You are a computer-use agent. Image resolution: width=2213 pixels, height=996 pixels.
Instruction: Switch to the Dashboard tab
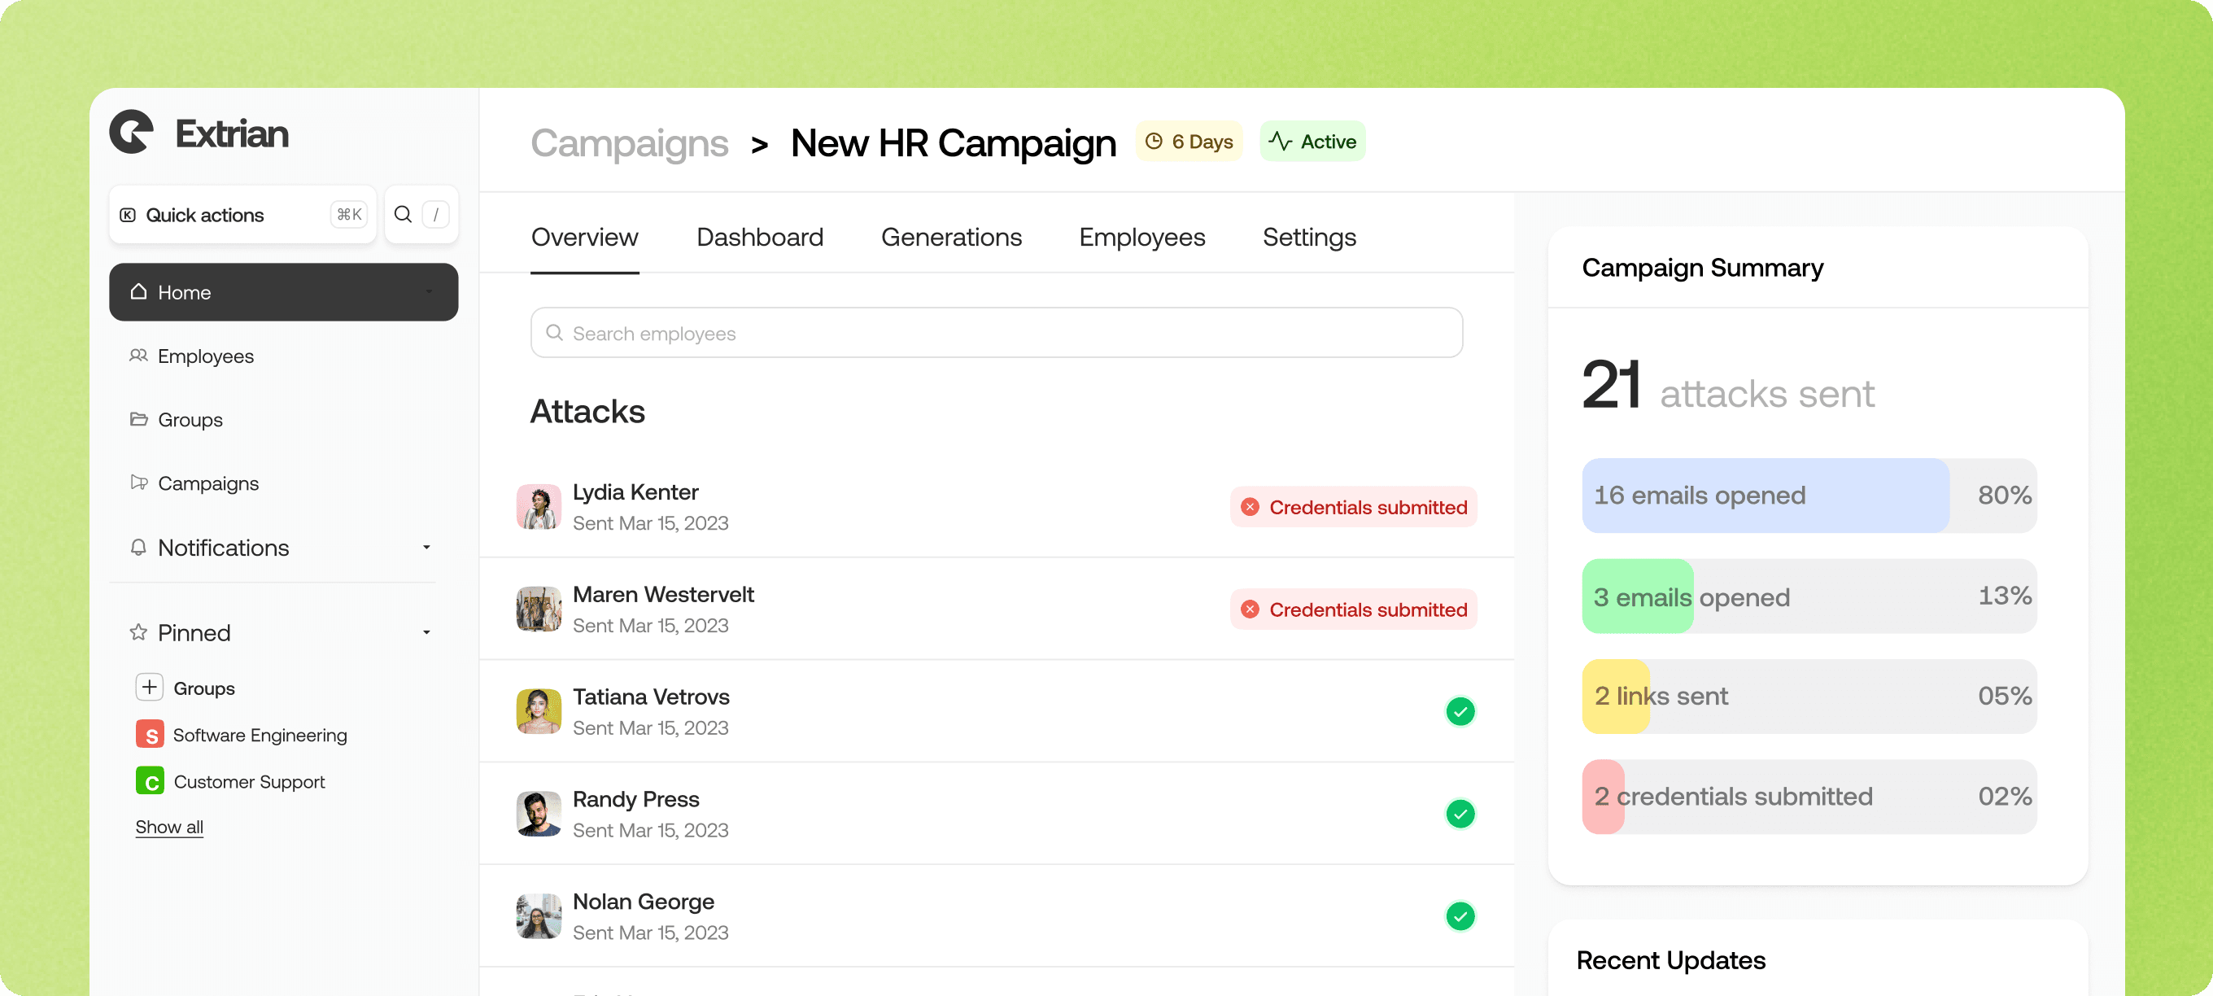(x=759, y=236)
